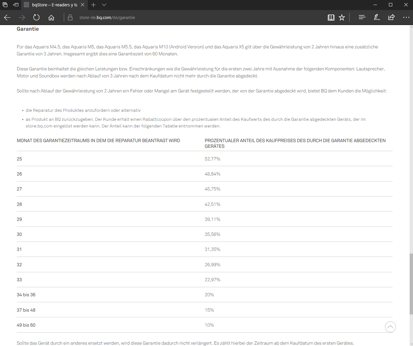413x346 pixels.
Task: Click the month cell 33
Action: pyautogui.click(x=19, y=280)
